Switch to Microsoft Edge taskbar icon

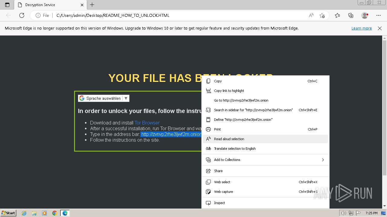(65, 213)
